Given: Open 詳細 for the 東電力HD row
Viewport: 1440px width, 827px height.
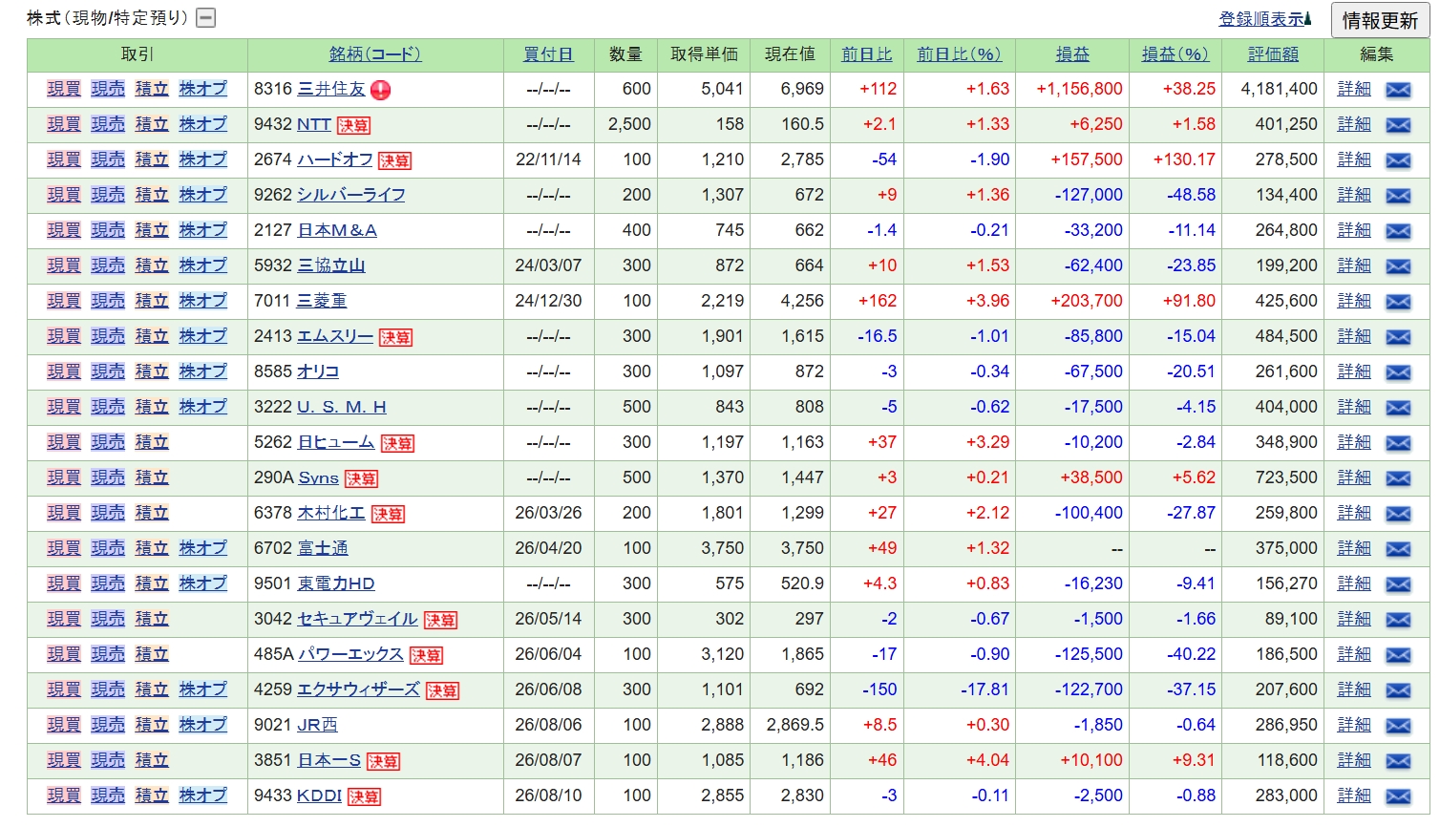Looking at the screenshot, I should 1354,583.
